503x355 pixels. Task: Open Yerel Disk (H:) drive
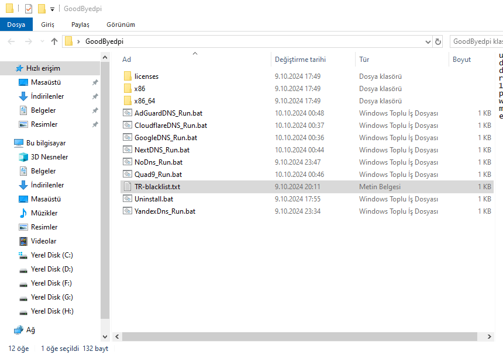click(x=52, y=311)
